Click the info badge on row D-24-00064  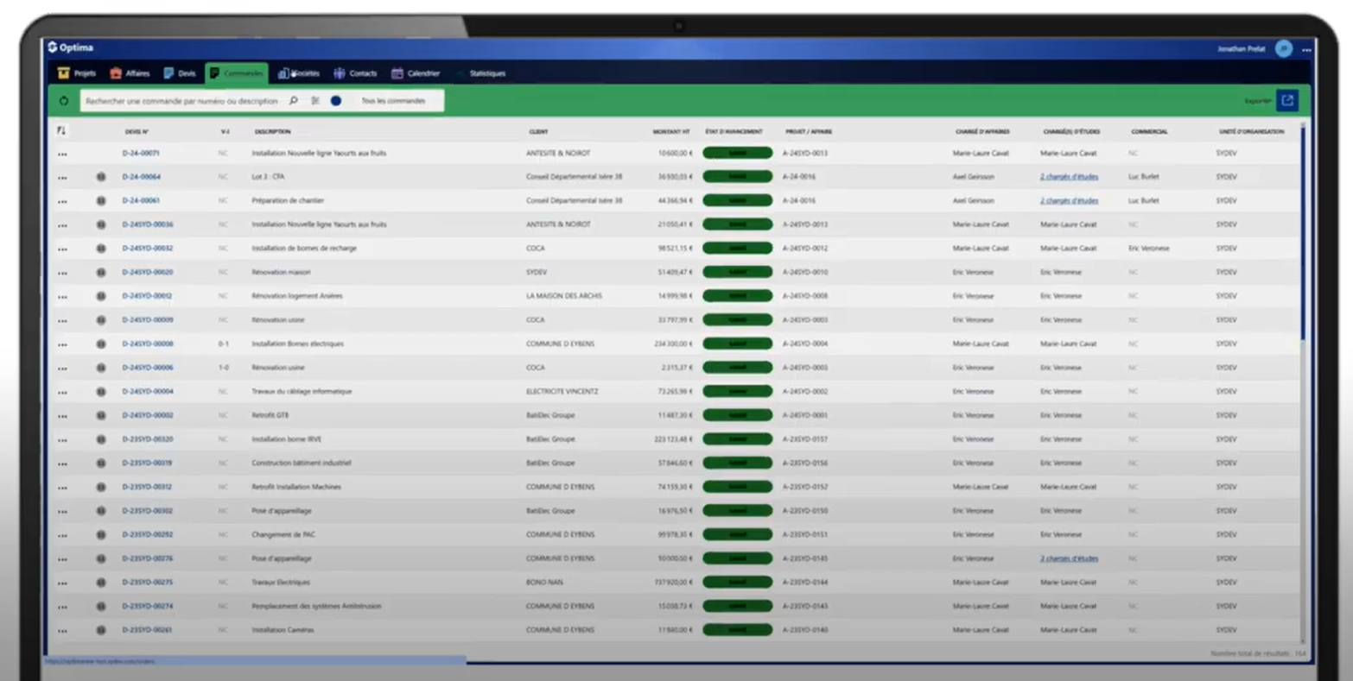point(99,176)
